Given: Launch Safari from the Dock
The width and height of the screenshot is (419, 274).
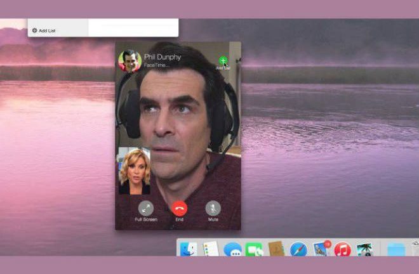Looking at the screenshot, I should (298, 250).
